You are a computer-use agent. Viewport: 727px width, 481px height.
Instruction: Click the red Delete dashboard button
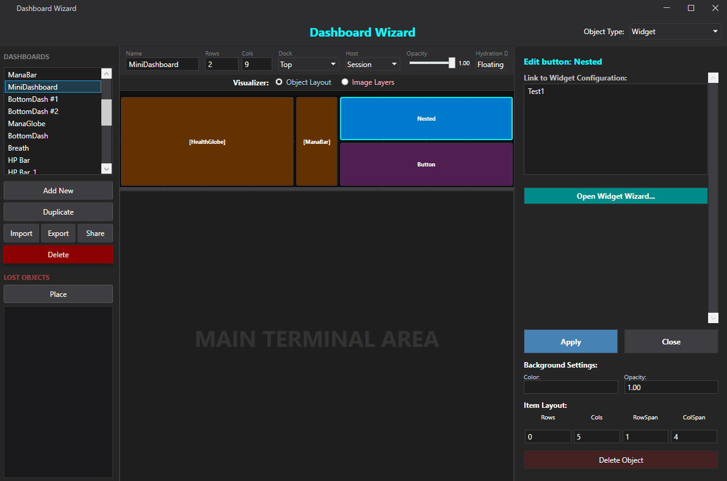[x=59, y=255]
